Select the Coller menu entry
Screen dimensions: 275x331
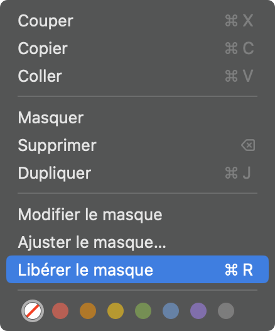137,76
